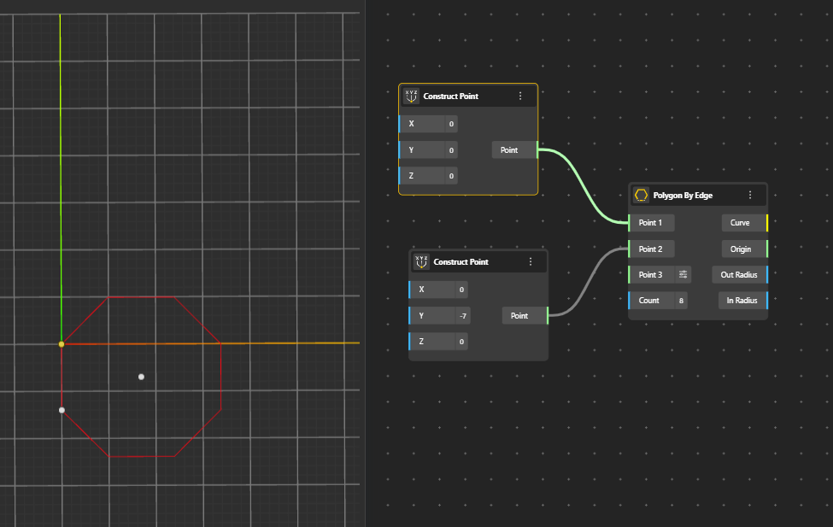Open the Polygon By Edge three-dot menu

750,196
